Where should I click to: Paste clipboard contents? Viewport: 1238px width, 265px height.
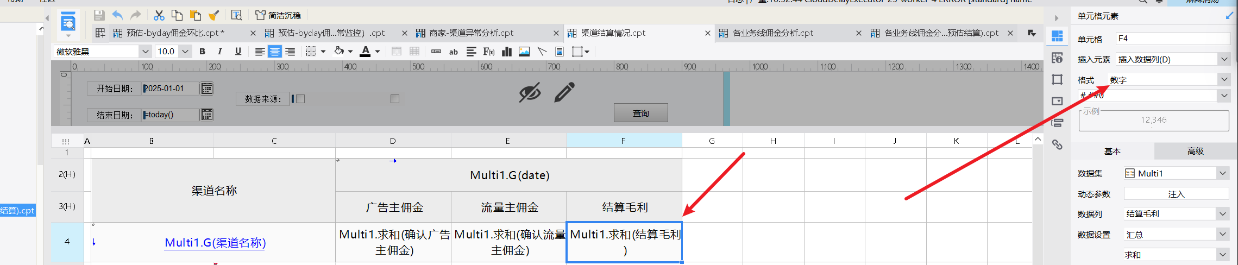click(x=196, y=15)
